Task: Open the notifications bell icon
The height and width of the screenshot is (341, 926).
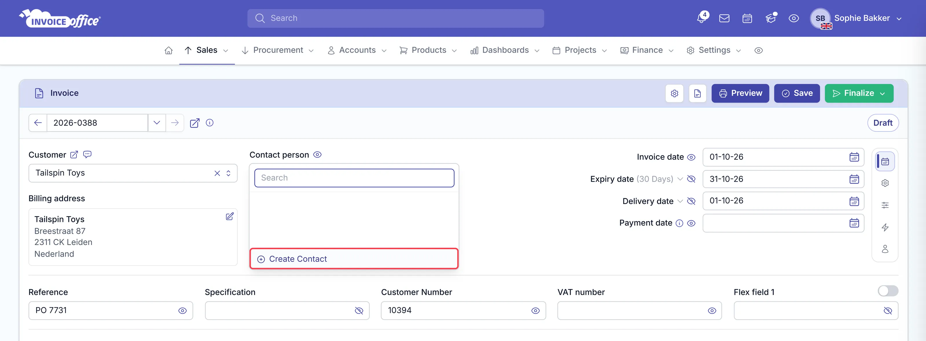Action: pos(701,18)
